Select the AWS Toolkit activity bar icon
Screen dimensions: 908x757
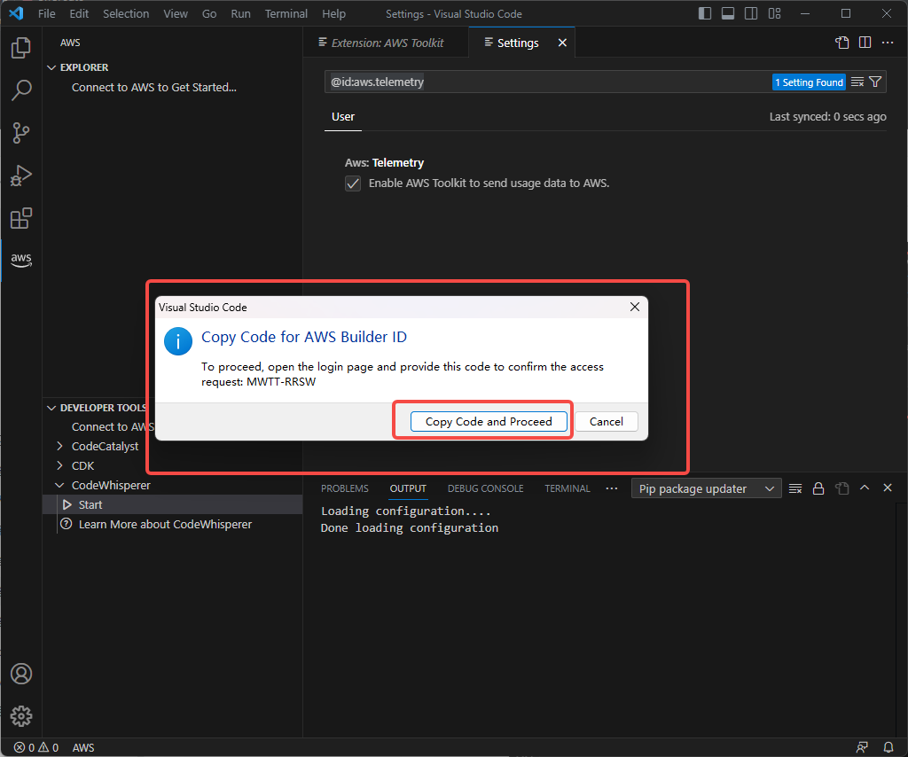21,260
